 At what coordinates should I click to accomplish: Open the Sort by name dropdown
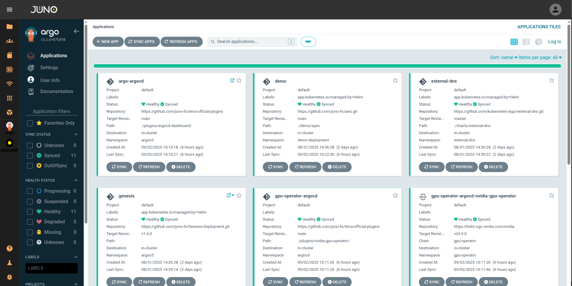coord(503,58)
